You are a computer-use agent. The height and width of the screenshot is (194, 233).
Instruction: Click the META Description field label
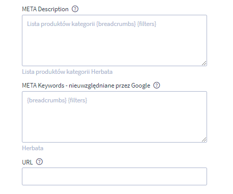[x=45, y=9]
